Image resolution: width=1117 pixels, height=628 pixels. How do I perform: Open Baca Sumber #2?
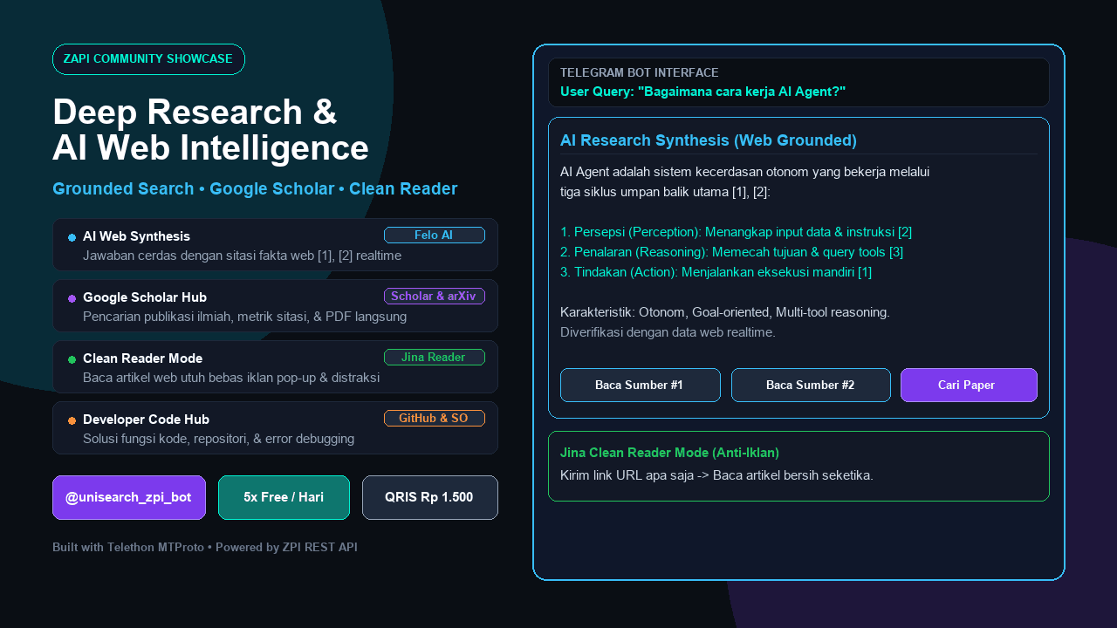coord(811,386)
